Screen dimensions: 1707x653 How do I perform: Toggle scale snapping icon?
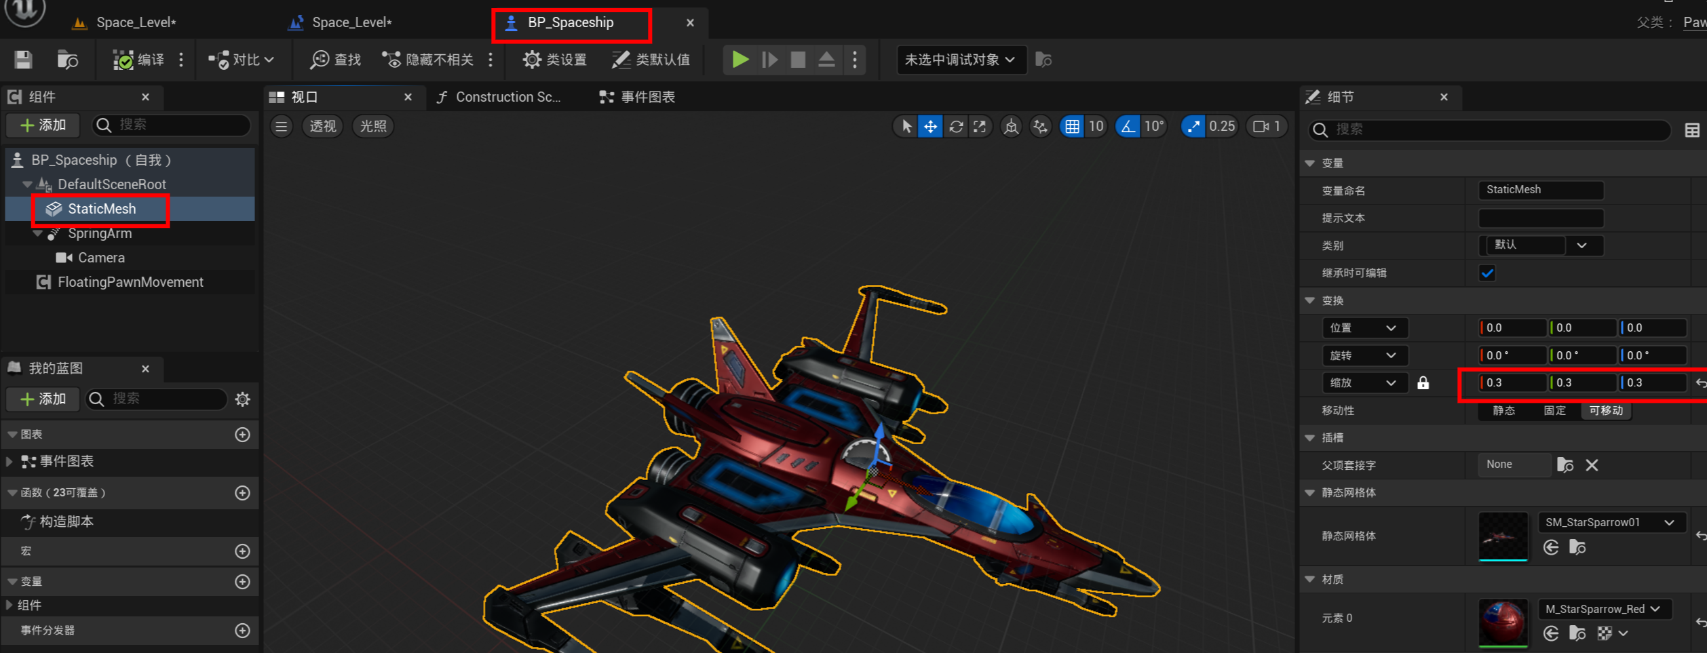click(1193, 126)
